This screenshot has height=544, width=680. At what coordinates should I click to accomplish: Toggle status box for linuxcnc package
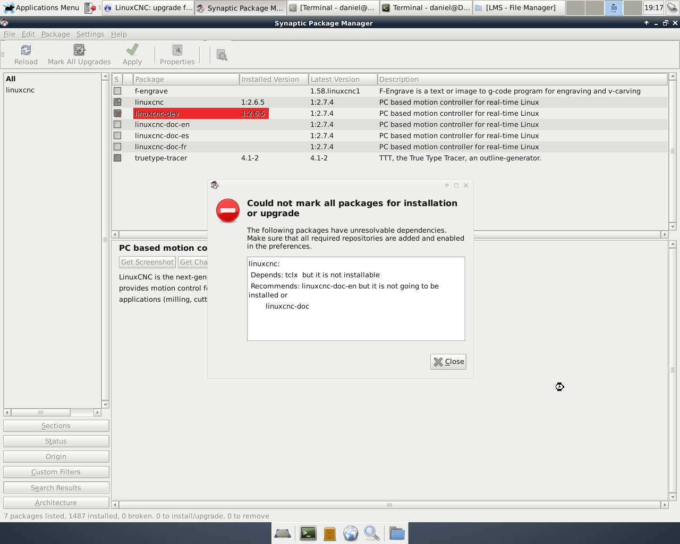[117, 102]
